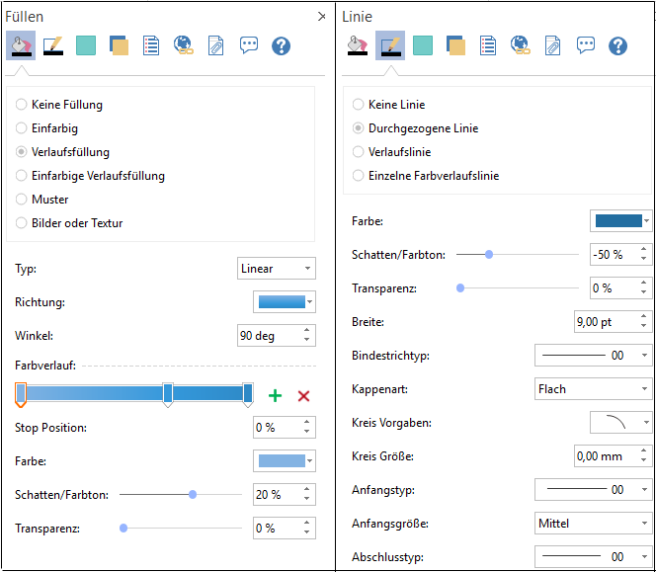Open layered squares icon in Linie panel
Viewport: 656px width, 572px height.
click(x=455, y=45)
